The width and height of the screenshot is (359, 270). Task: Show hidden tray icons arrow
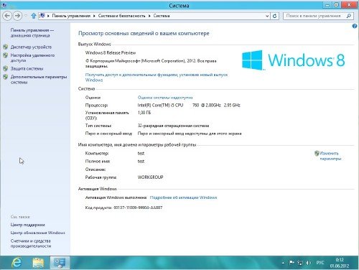[283, 263]
